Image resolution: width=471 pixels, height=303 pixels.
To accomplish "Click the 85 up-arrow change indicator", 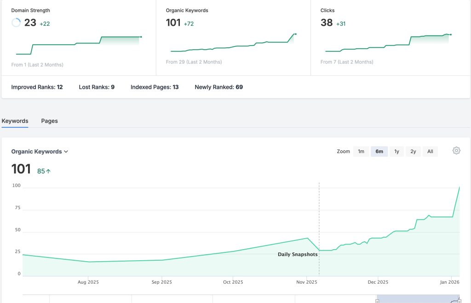I will pyautogui.click(x=44, y=171).
